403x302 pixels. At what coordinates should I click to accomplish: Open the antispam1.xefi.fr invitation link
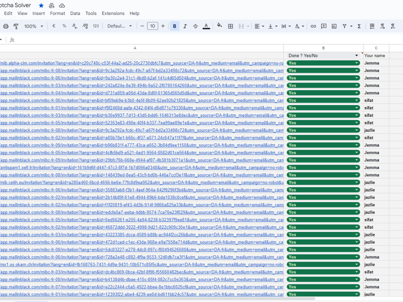(x=141, y=168)
